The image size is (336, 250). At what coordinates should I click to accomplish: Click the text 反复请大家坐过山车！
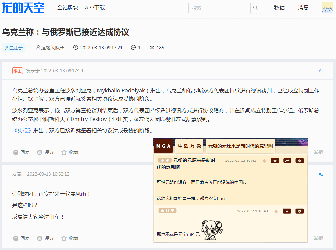click(x=38, y=217)
